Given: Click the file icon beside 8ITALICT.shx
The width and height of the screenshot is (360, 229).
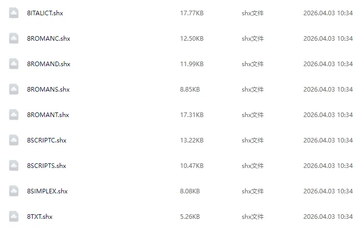Looking at the screenshot, I should pyautogui.click(x=14, y=13).
